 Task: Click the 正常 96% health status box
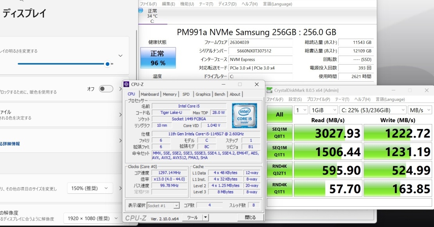[158, 58]
